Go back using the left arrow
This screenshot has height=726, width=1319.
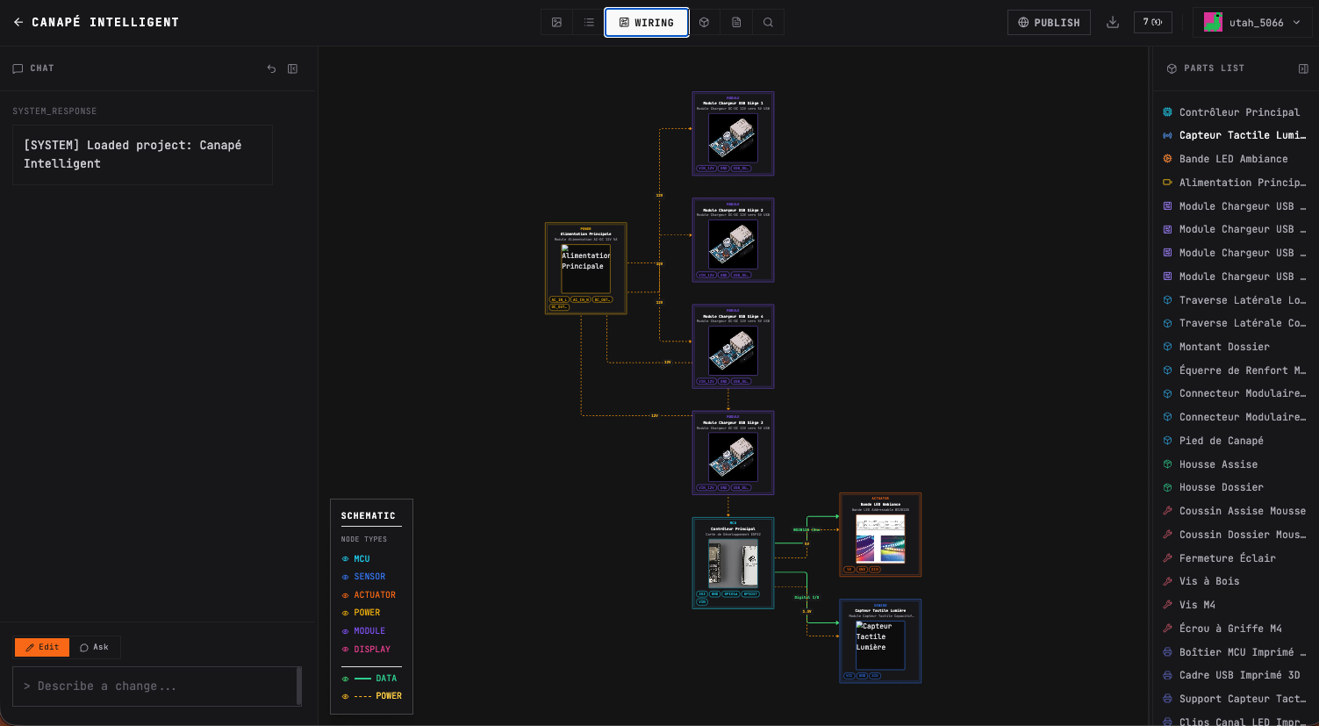18,23
